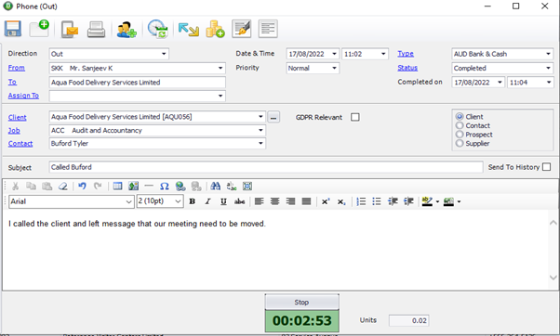Open the text highlight colour picker arrow

[x=437, y=201]
